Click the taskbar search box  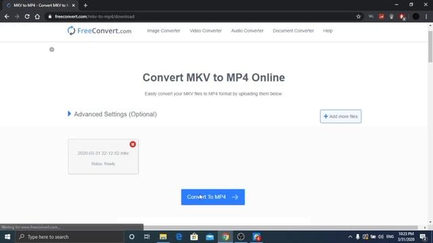(69, 237)
